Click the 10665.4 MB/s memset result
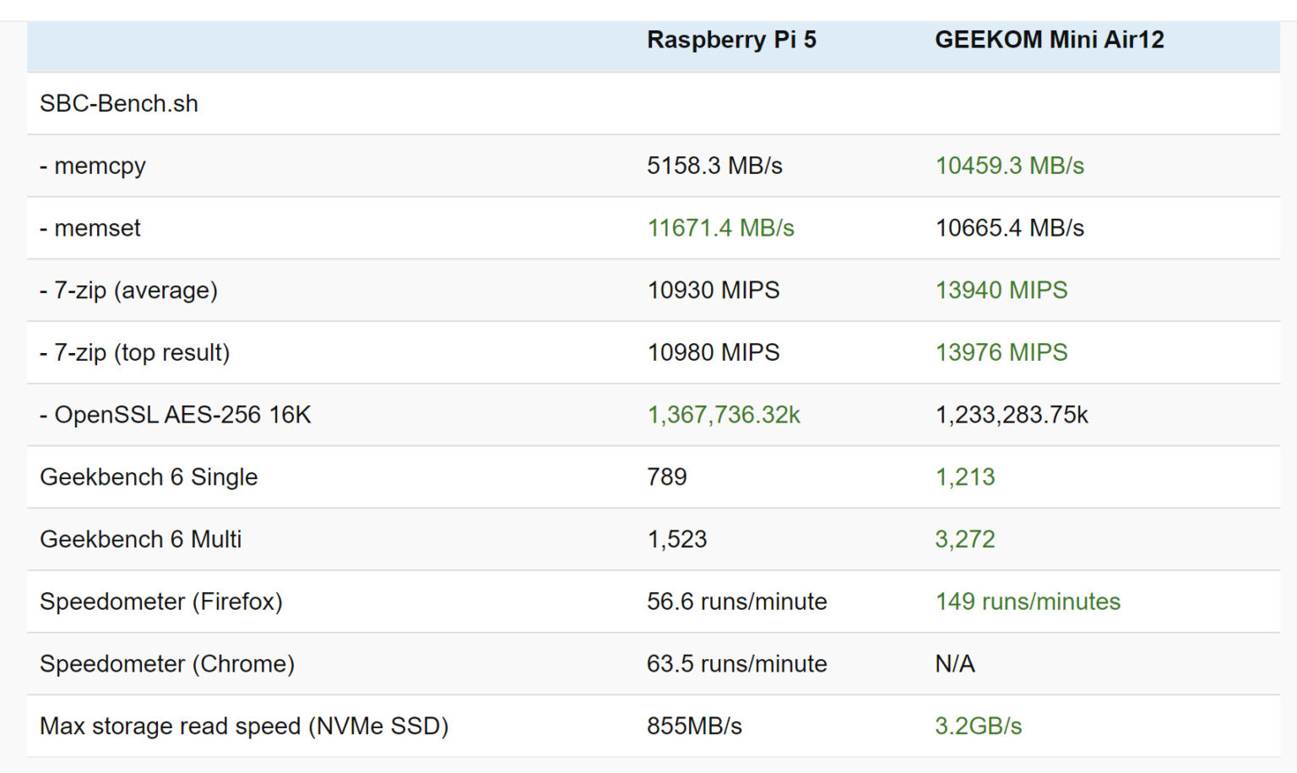Screen dimensions: 1297x773 coord(1011,228)
